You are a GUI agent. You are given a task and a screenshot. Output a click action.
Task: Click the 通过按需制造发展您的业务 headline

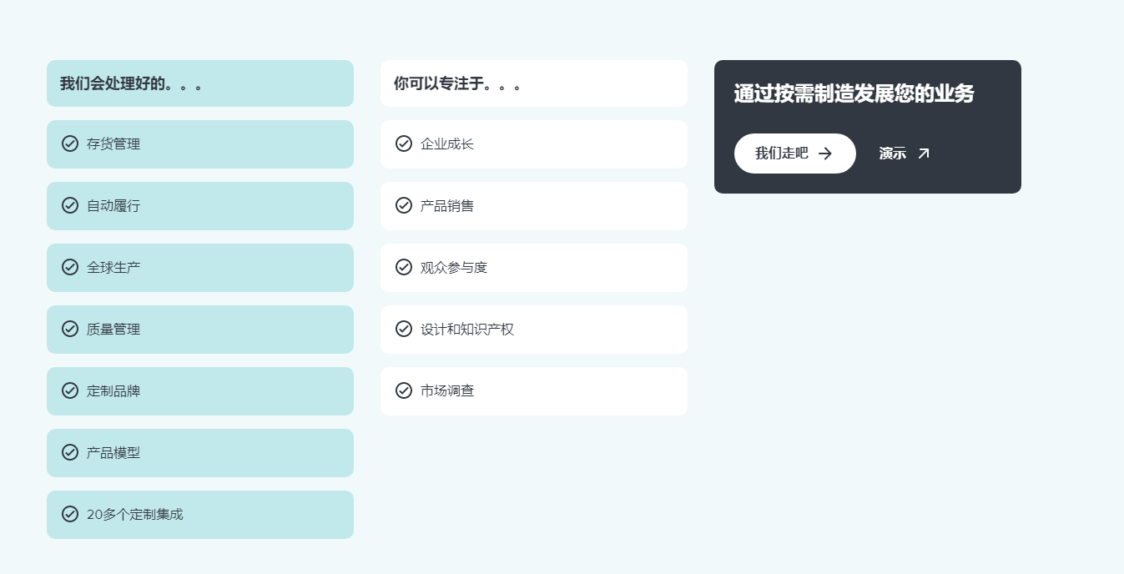(854, 93)
